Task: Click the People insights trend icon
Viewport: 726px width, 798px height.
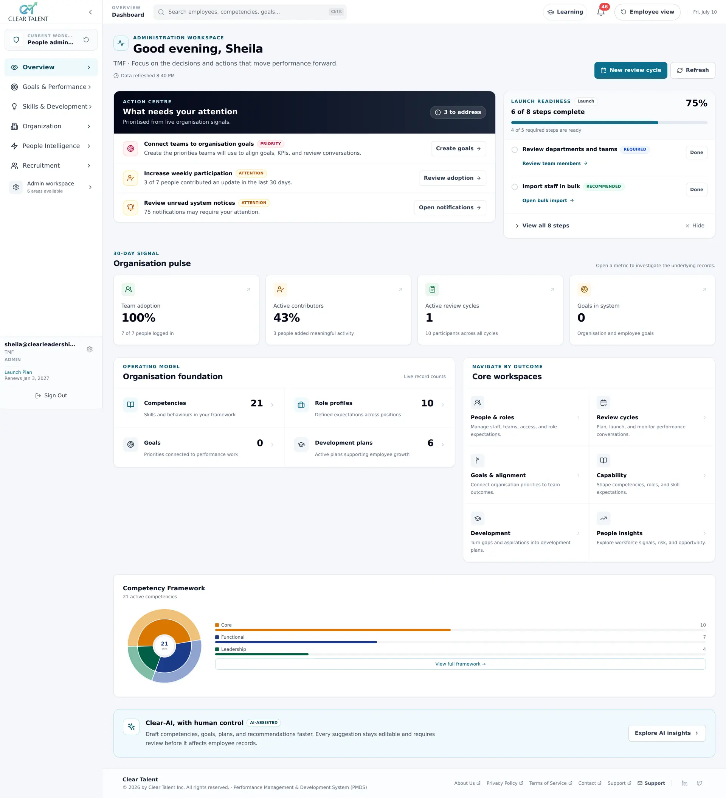Action: (x=603, y=518)
